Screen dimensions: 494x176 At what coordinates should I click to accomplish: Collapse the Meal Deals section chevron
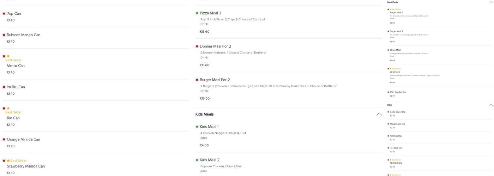point(490,2)
